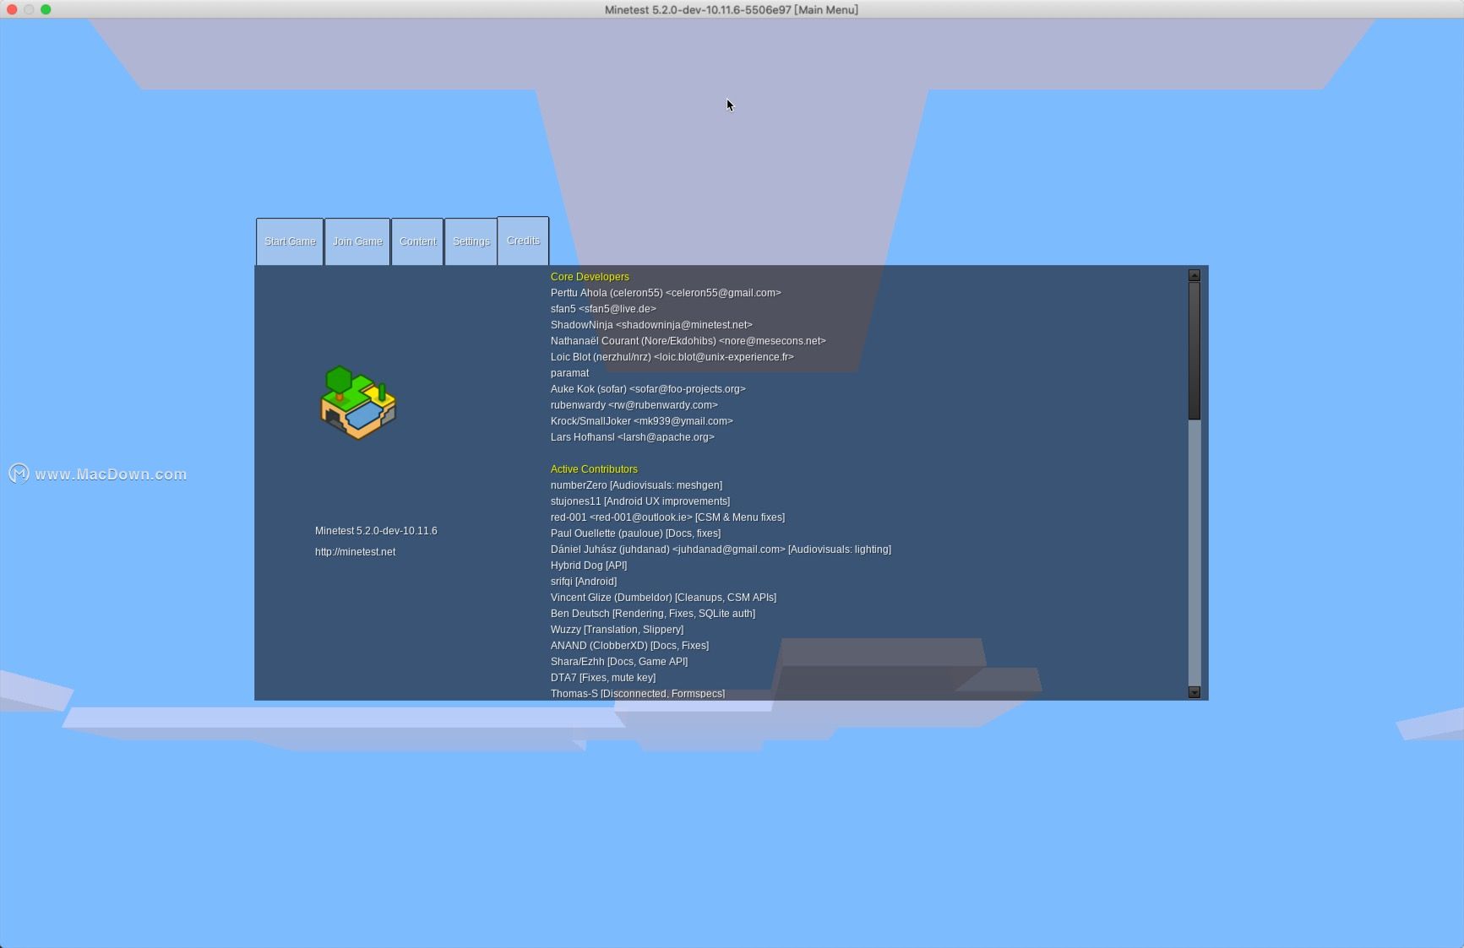Open the Content tab
Screen dimensions: 1464x948
[x=417, y=241]
